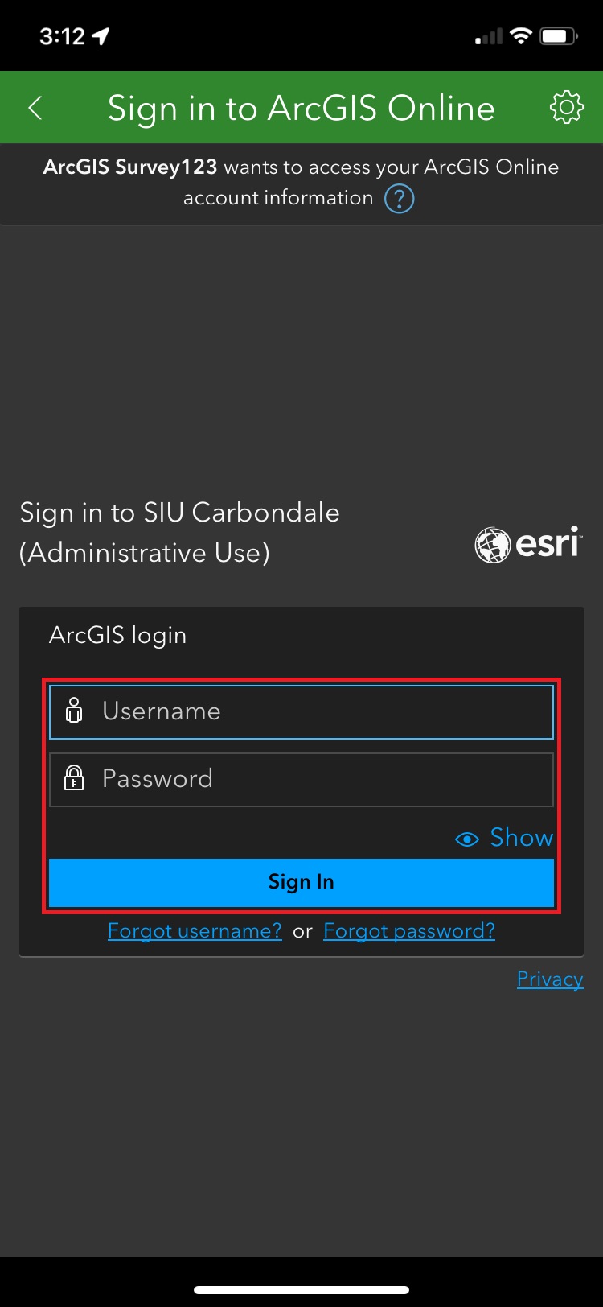Focus the Username input field
Screen dimensions: 603x1307
tap(301, 711)
